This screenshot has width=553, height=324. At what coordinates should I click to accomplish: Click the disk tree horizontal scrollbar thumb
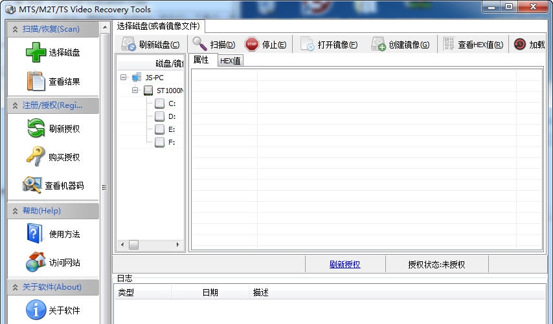click(x=133, y=244)
